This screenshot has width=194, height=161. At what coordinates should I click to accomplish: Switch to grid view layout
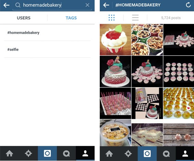pos(111,17)
